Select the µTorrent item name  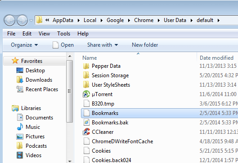[x=102, y=94]
